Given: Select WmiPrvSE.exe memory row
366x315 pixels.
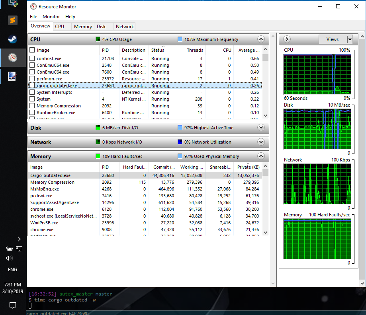Looking at the screenshot, I should [x=145, y=223].
